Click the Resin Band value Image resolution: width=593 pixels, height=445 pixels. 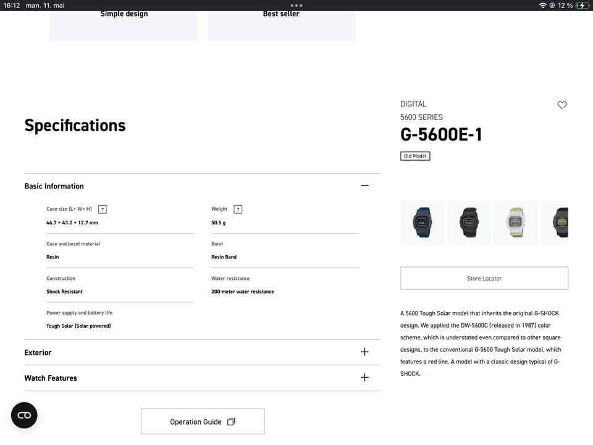click(224, 257)
